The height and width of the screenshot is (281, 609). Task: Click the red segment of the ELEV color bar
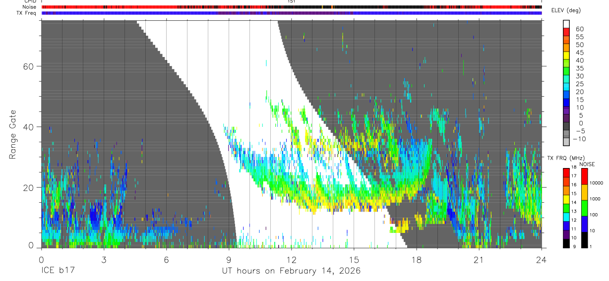coord(566,32)
